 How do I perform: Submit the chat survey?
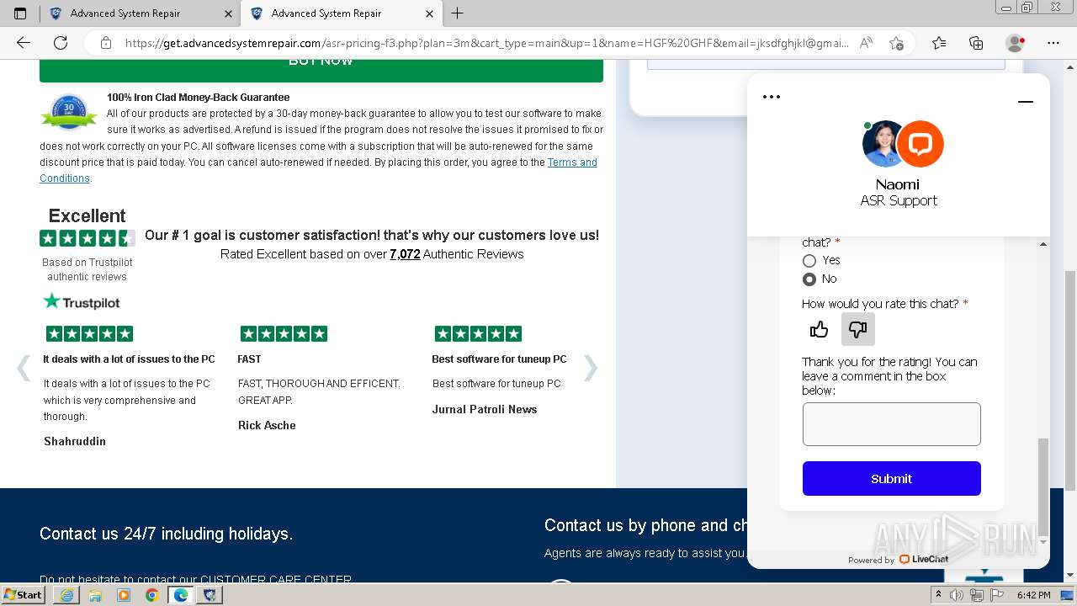tap(891, 478)
